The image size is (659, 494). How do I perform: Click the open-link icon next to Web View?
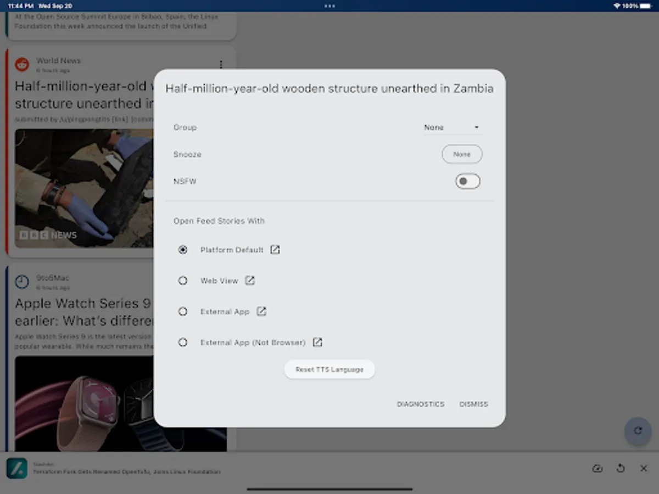click(x=250, y=280)
